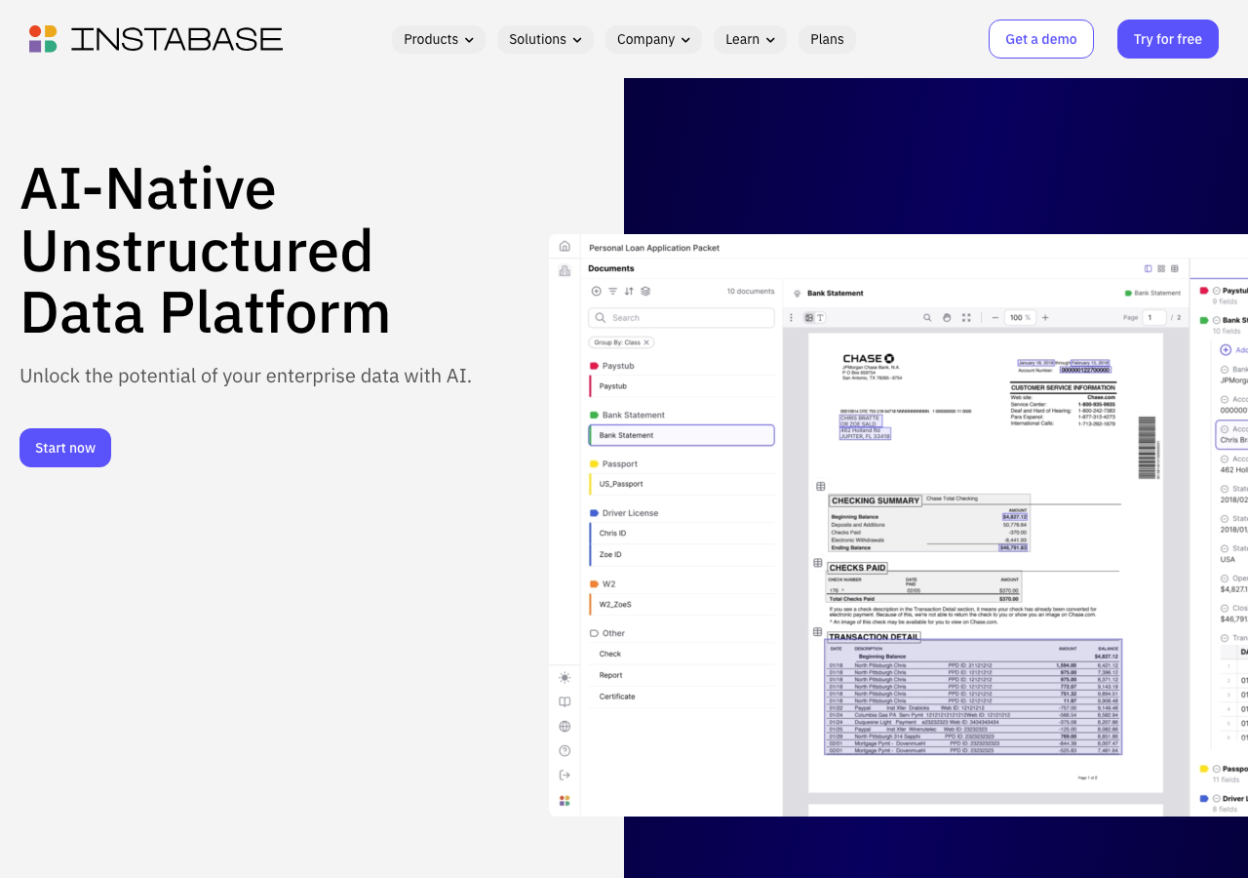Click table icon beside Checking Summary
This screenshot has height=878, width=1248.
(820, 486)
